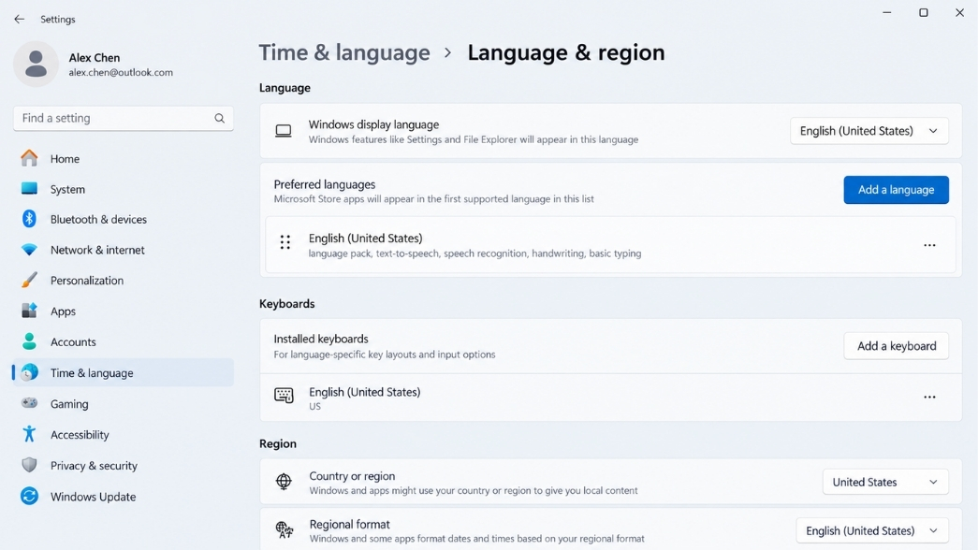Screen dimensions: 978x550
Task: Click the Preferred languages heading text
Action: pos(325,184)
